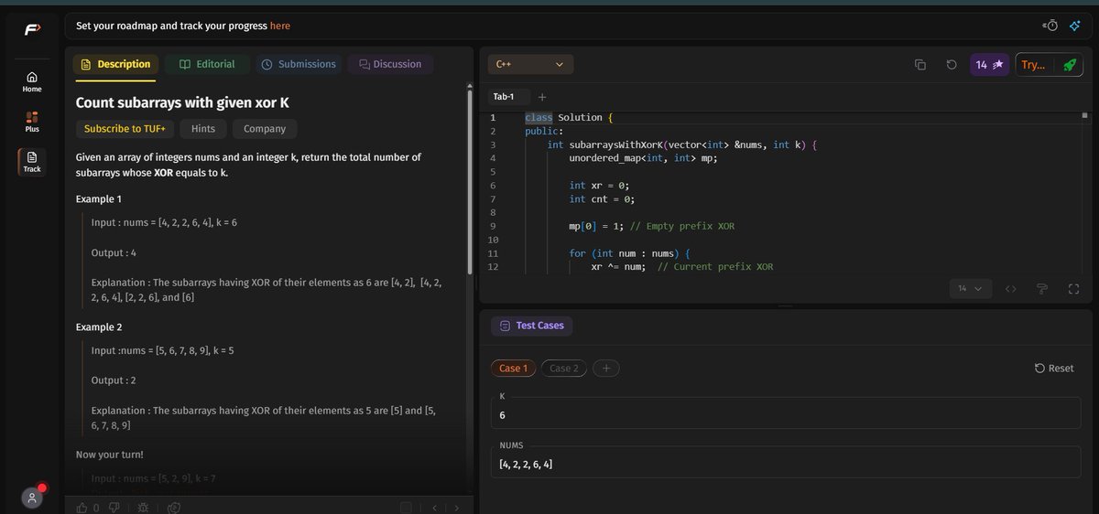Screen dimensions: 1099x514
Task: Reset code using the circular arrow icon
Action: pyautogui.click(x=952, y=65)
